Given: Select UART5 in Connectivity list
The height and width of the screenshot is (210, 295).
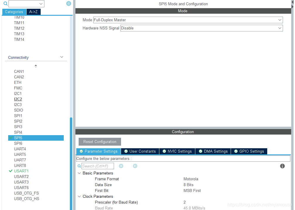Looking at the screenshot, I should coord(20,154).
